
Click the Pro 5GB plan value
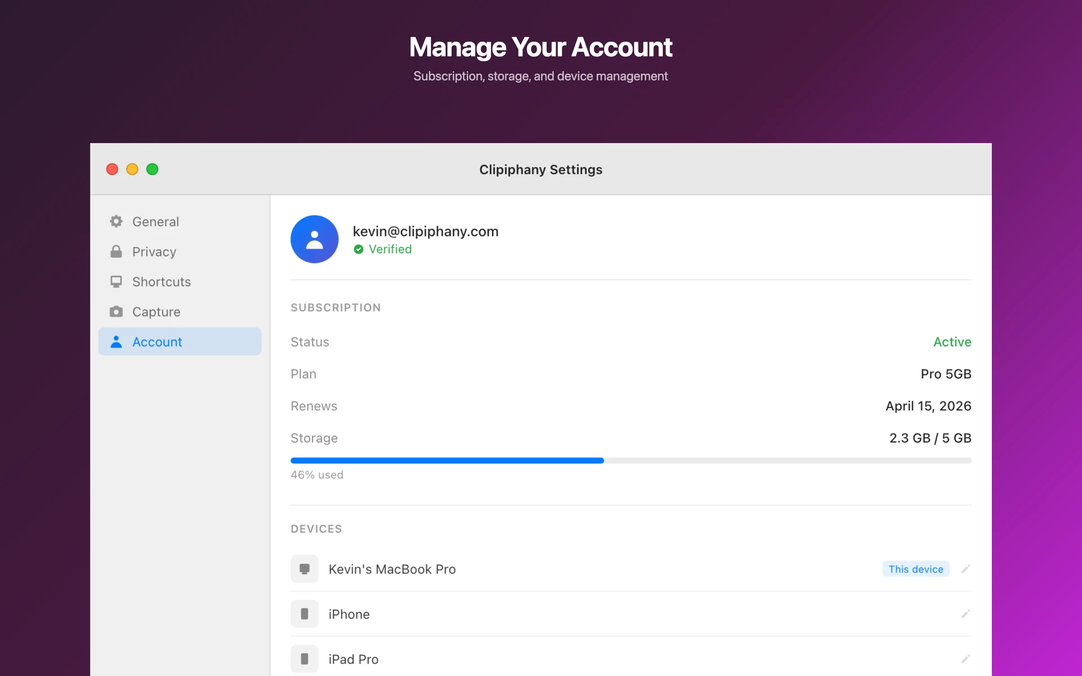click(x=946, y=374)
